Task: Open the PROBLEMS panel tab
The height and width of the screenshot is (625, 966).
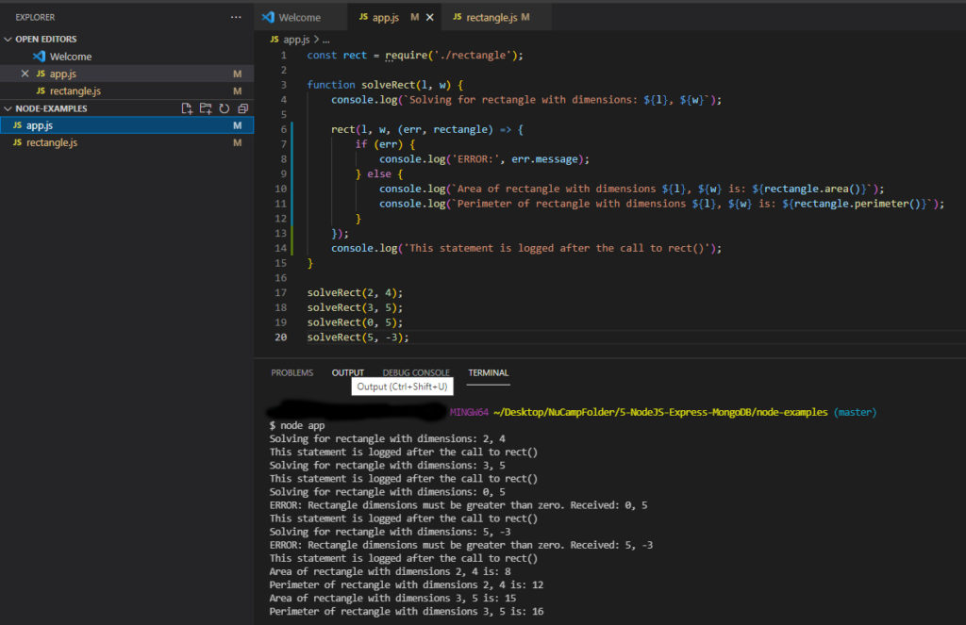Action: (x=292, y=372)
